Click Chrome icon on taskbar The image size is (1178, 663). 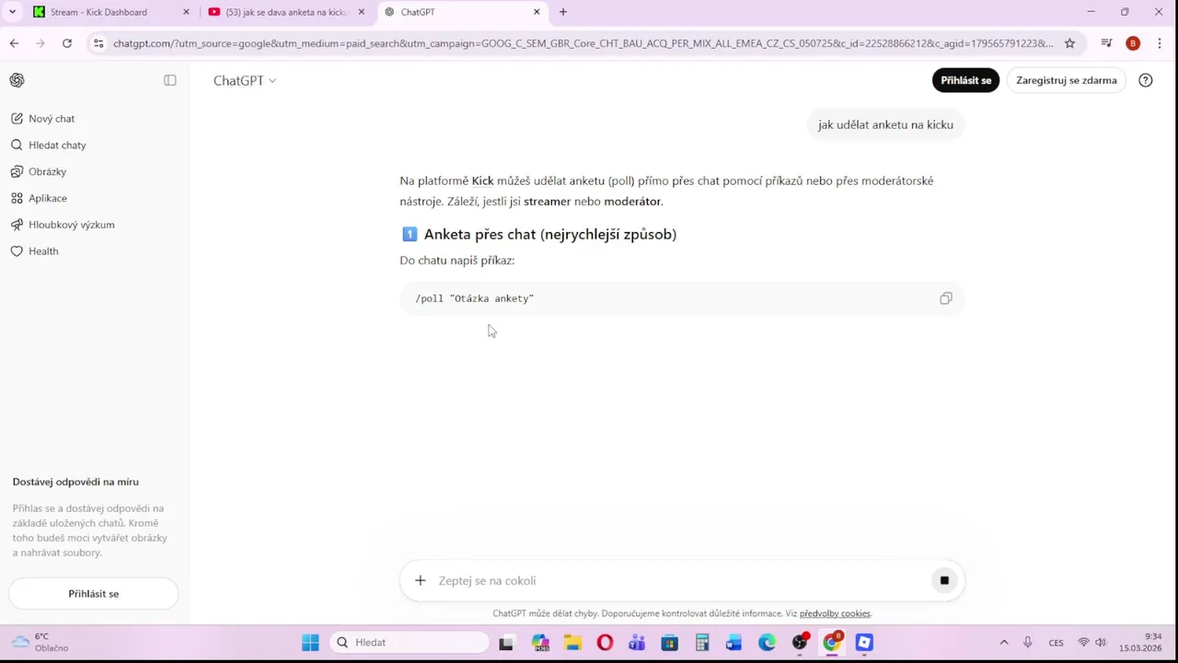(832, 643)
